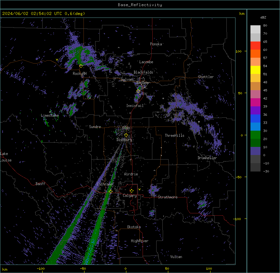Image resolution: width=280 pixels, height=273 pixels.
Task: Click the ThreeHills city label
Action: click(175, 136)
